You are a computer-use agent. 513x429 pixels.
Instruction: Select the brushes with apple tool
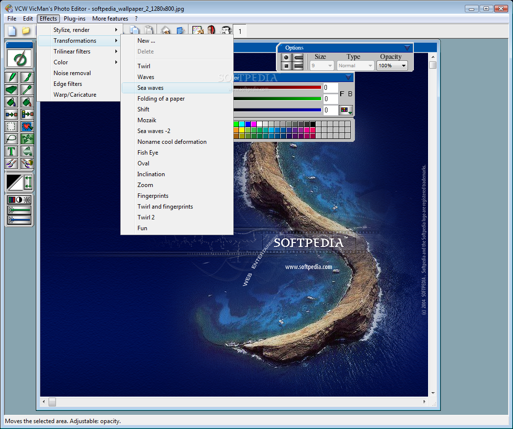[27, 163]
